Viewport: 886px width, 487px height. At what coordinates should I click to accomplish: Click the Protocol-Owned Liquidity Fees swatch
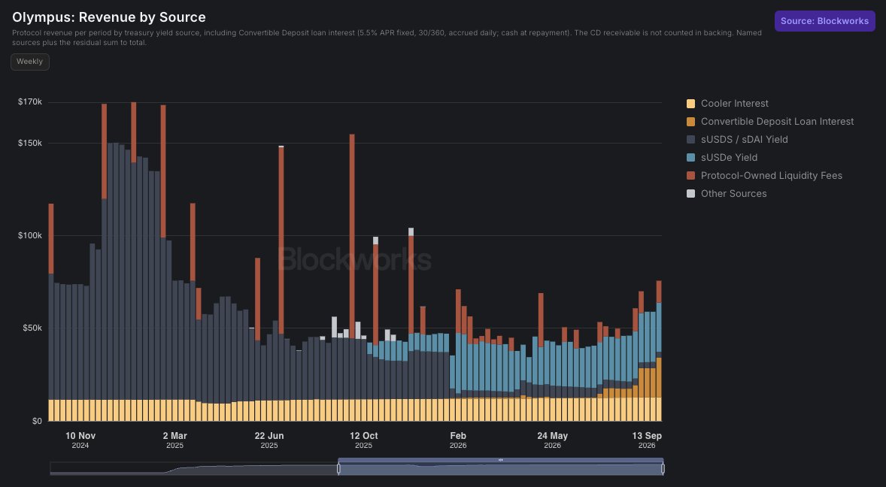[x=690, y=176]
